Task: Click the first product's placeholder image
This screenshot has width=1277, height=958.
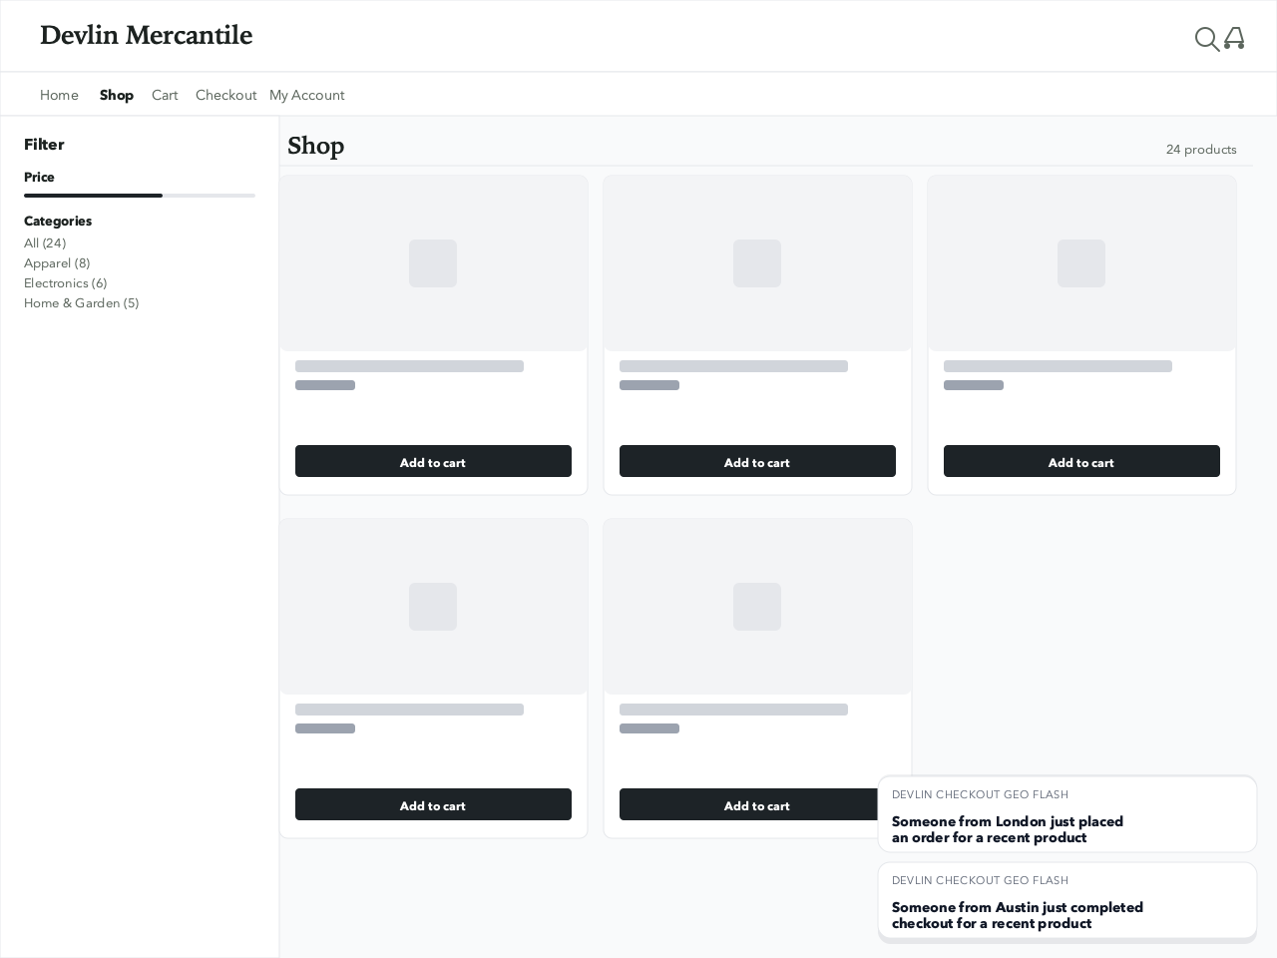Action: (x=433, y=263)
